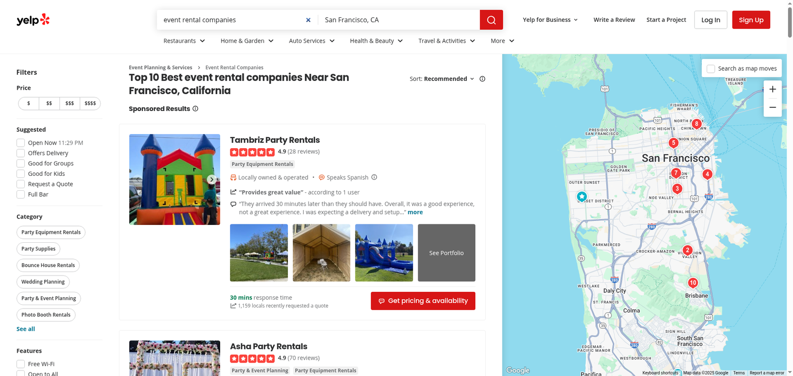Image resolution: width=793 pixels, height=376 pixels.
Task: Click the blue star map marker
Action: 582,196
